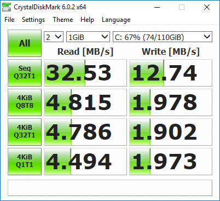Open the File menu
Screen dimensions: 220x201
(9, 20)
